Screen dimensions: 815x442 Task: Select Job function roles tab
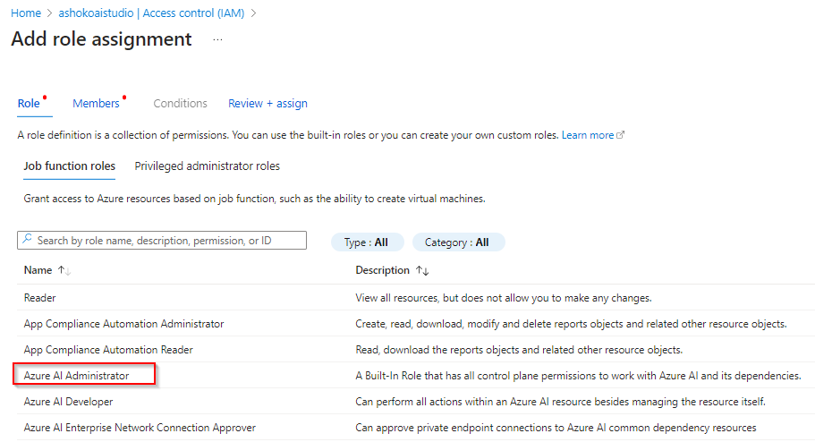click(69, 166)
